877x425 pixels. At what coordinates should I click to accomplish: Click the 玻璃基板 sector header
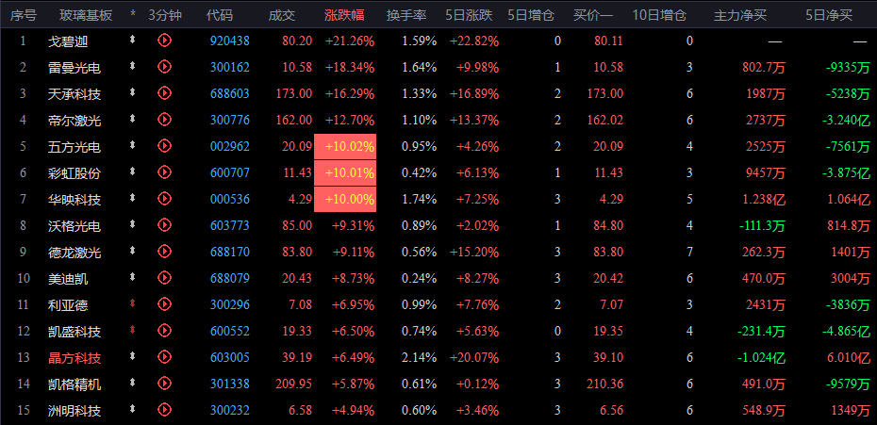86,15
